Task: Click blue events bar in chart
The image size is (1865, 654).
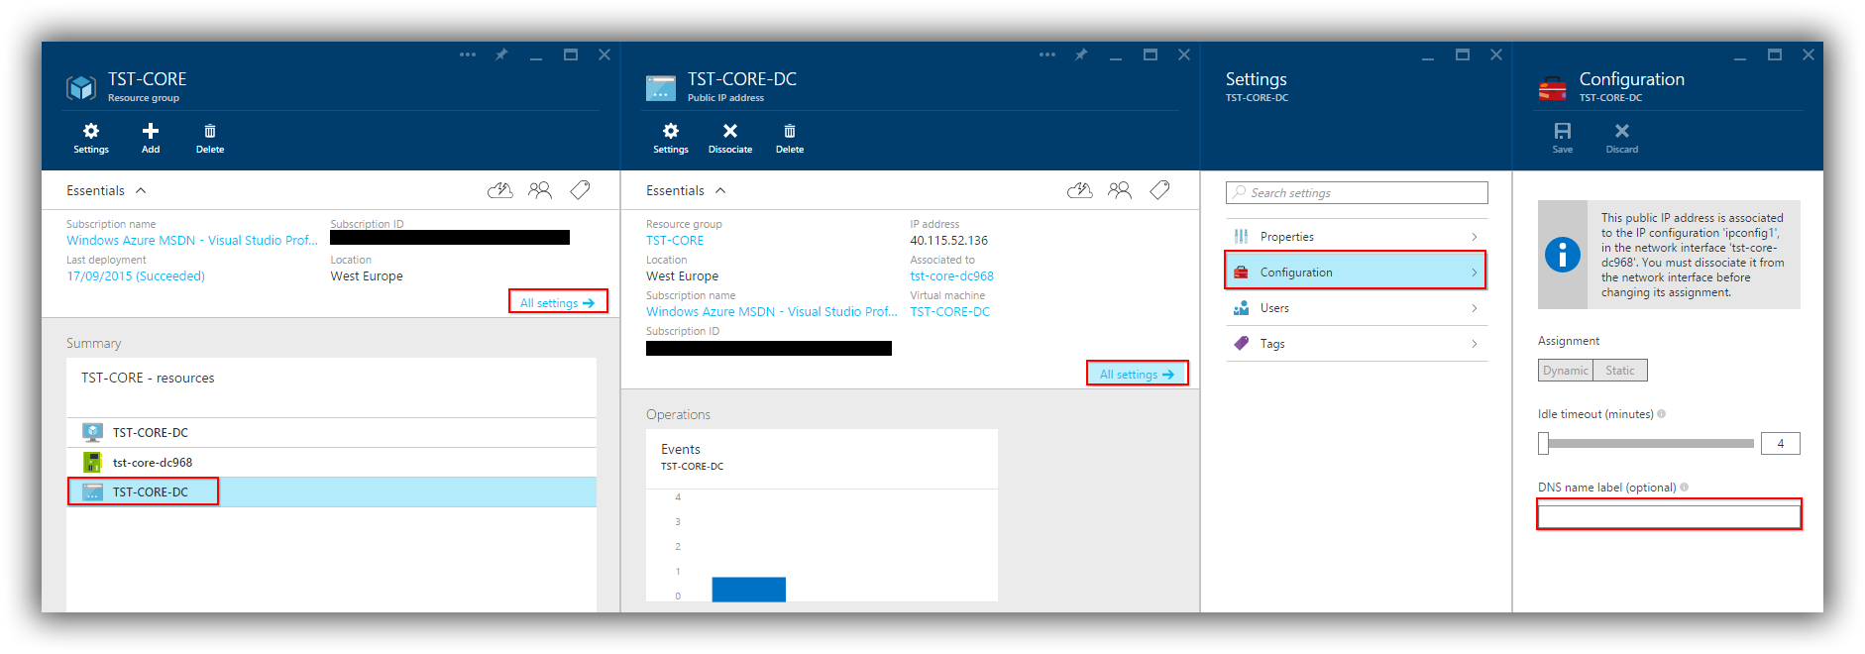Action: pos(748,589)
